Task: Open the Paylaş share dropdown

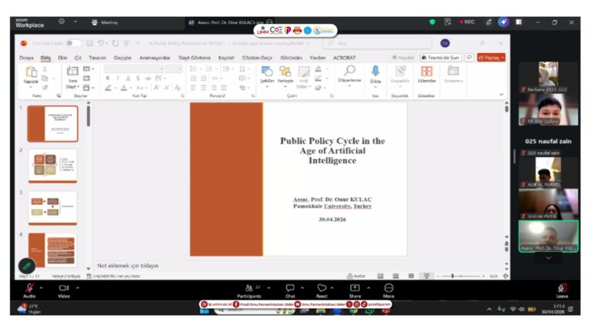Action: [491, 58]
